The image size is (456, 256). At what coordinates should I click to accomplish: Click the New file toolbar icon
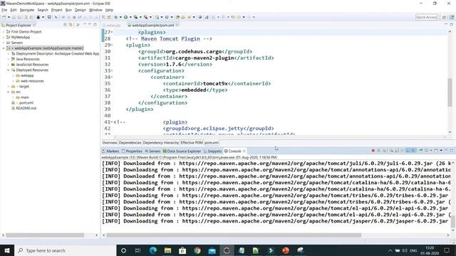(x=4, y=17)
